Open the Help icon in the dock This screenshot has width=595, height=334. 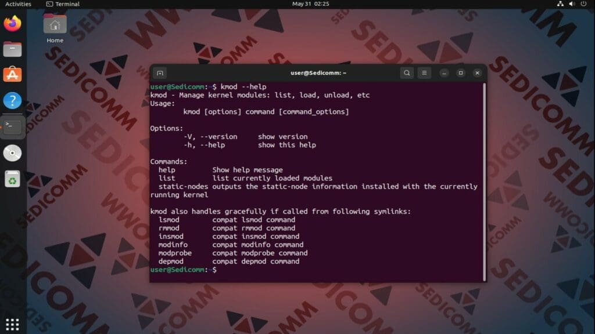click(x=13, y=100)
